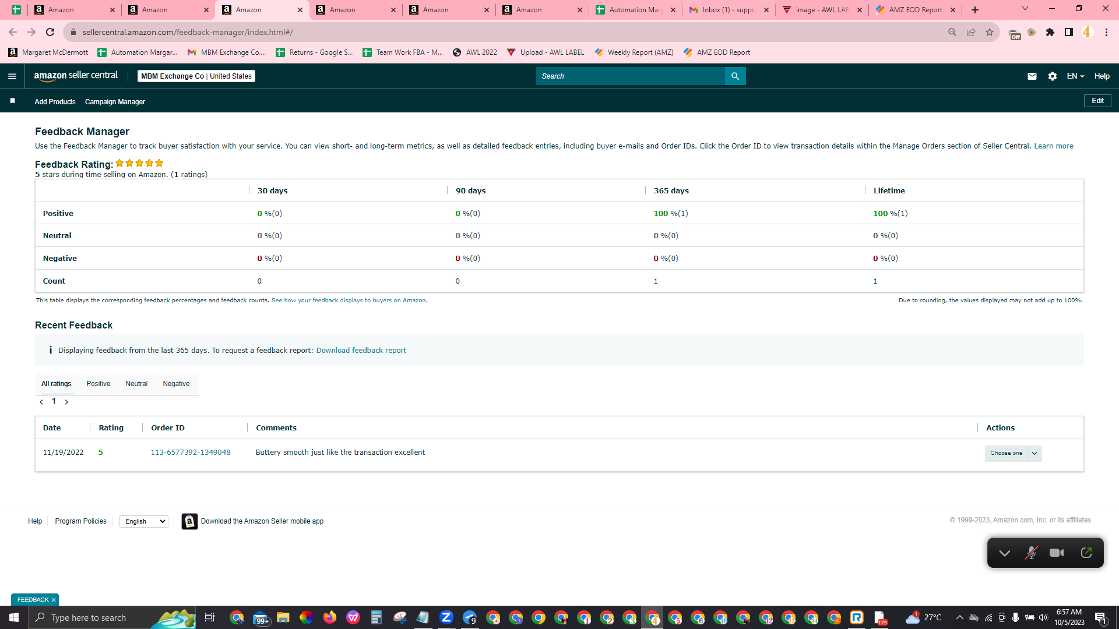Click Download feedback report link

click(361, 351)
